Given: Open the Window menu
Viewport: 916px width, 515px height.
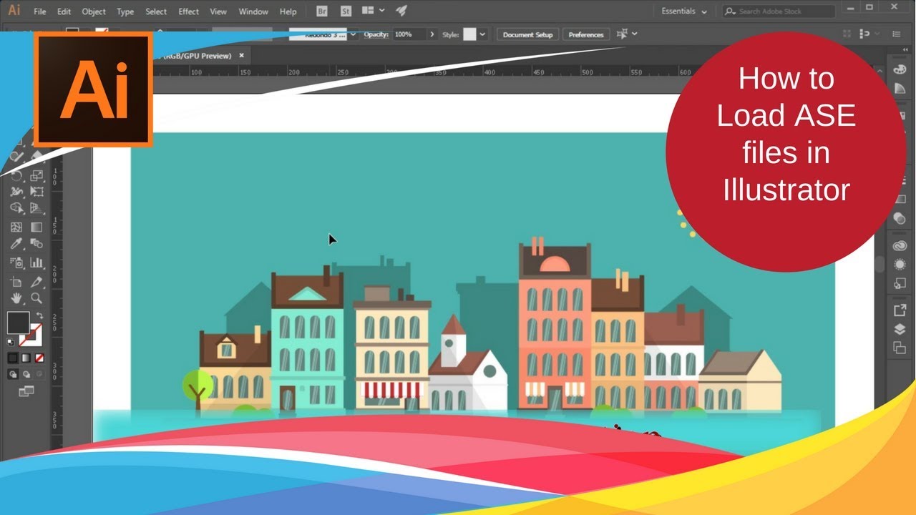Looking at the screenshot, I should pyautogui.click(x=253, y=11).
